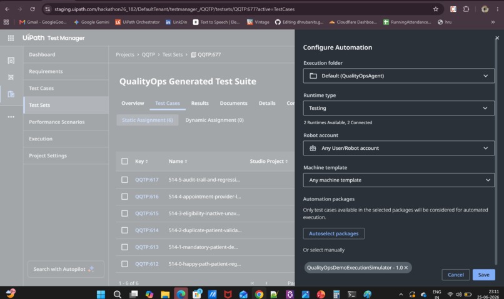This screenshot has height=299, width=504.
Task: Click the Autopilot sparkle icon
Action: 91,269
